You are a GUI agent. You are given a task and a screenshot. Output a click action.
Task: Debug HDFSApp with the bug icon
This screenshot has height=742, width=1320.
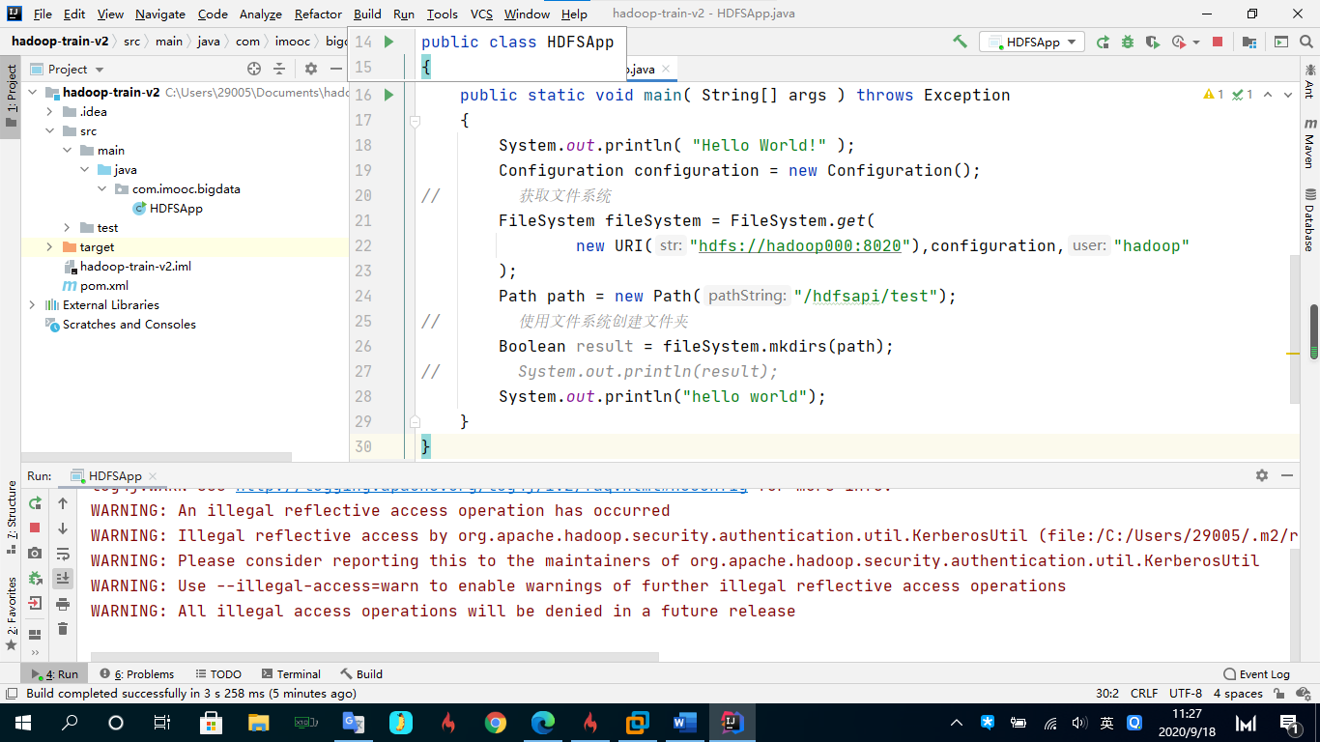click(1127, 42)
